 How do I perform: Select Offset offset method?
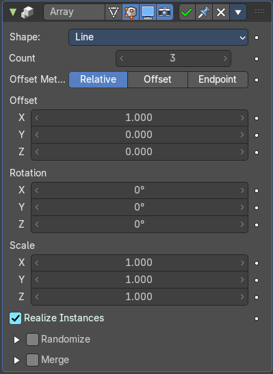tap(157, 79)
